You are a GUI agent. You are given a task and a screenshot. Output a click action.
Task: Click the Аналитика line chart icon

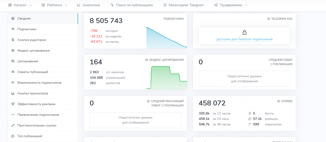click(79, 5)
